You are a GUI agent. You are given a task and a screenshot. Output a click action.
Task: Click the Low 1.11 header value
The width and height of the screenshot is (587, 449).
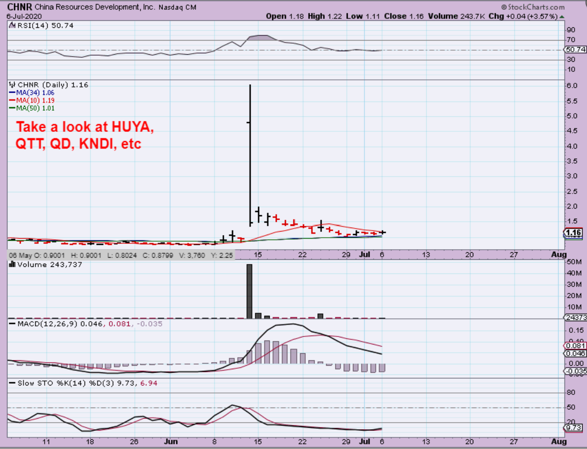[363, 16]
